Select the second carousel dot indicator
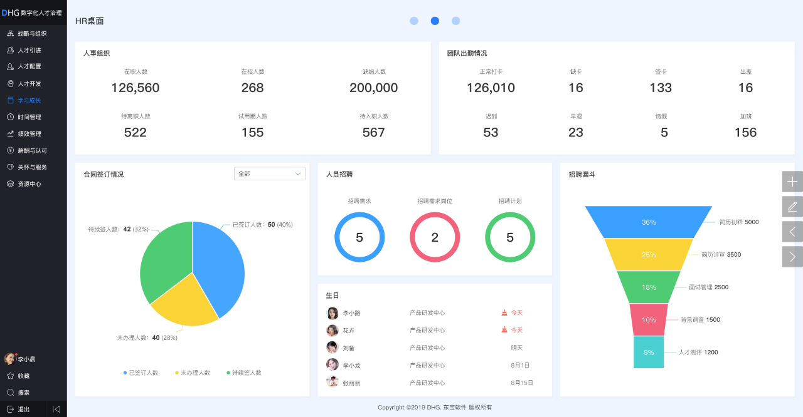The width and height of the screenshot is (803, 417). coord(435,21)
